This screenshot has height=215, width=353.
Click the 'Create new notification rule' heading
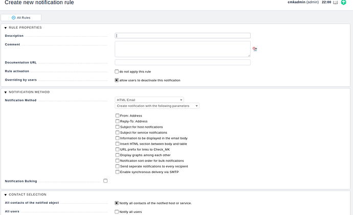(x=39, y=2)
